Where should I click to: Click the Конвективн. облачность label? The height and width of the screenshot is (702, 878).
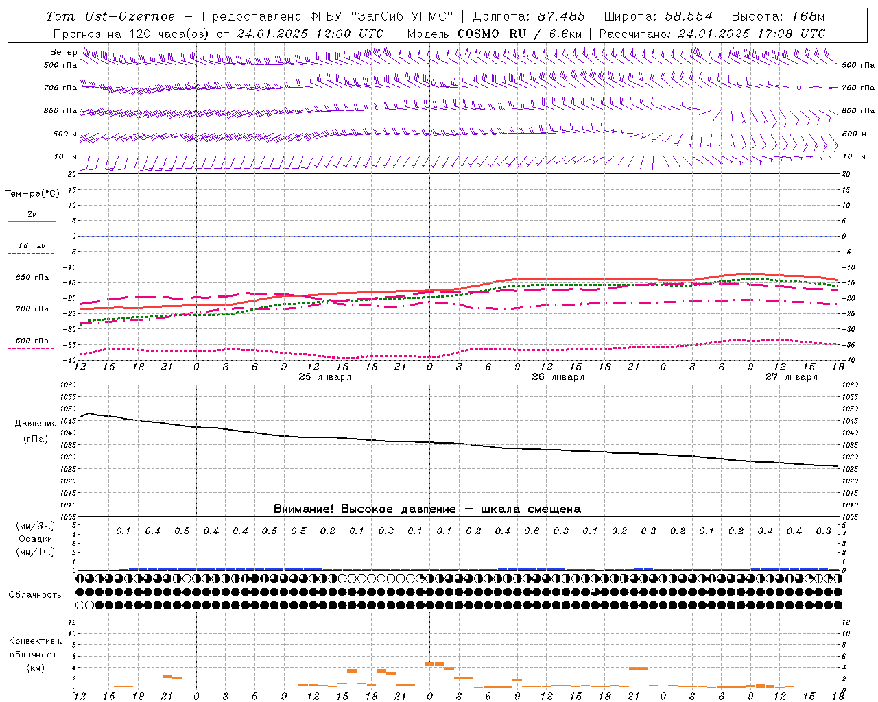click(x=36, y=648)
